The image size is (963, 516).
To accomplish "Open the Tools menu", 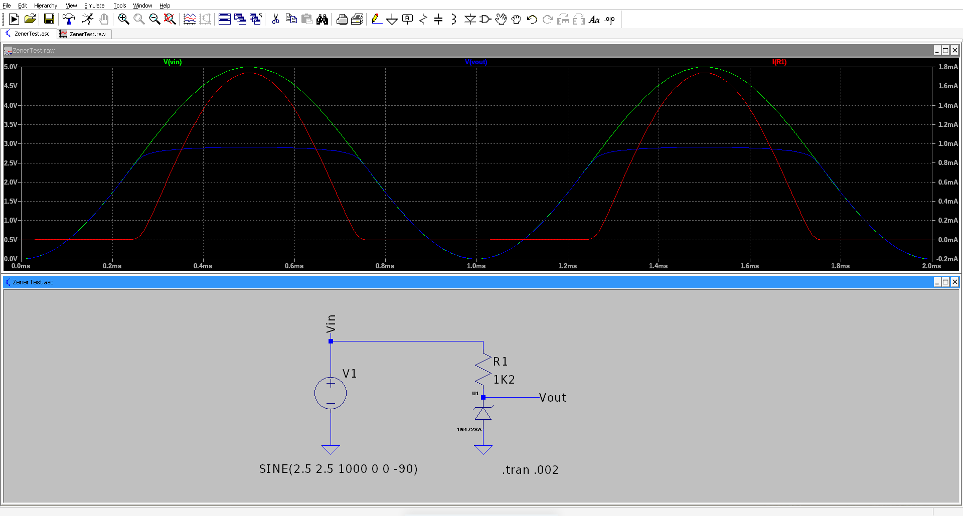I will coord(119,6).
